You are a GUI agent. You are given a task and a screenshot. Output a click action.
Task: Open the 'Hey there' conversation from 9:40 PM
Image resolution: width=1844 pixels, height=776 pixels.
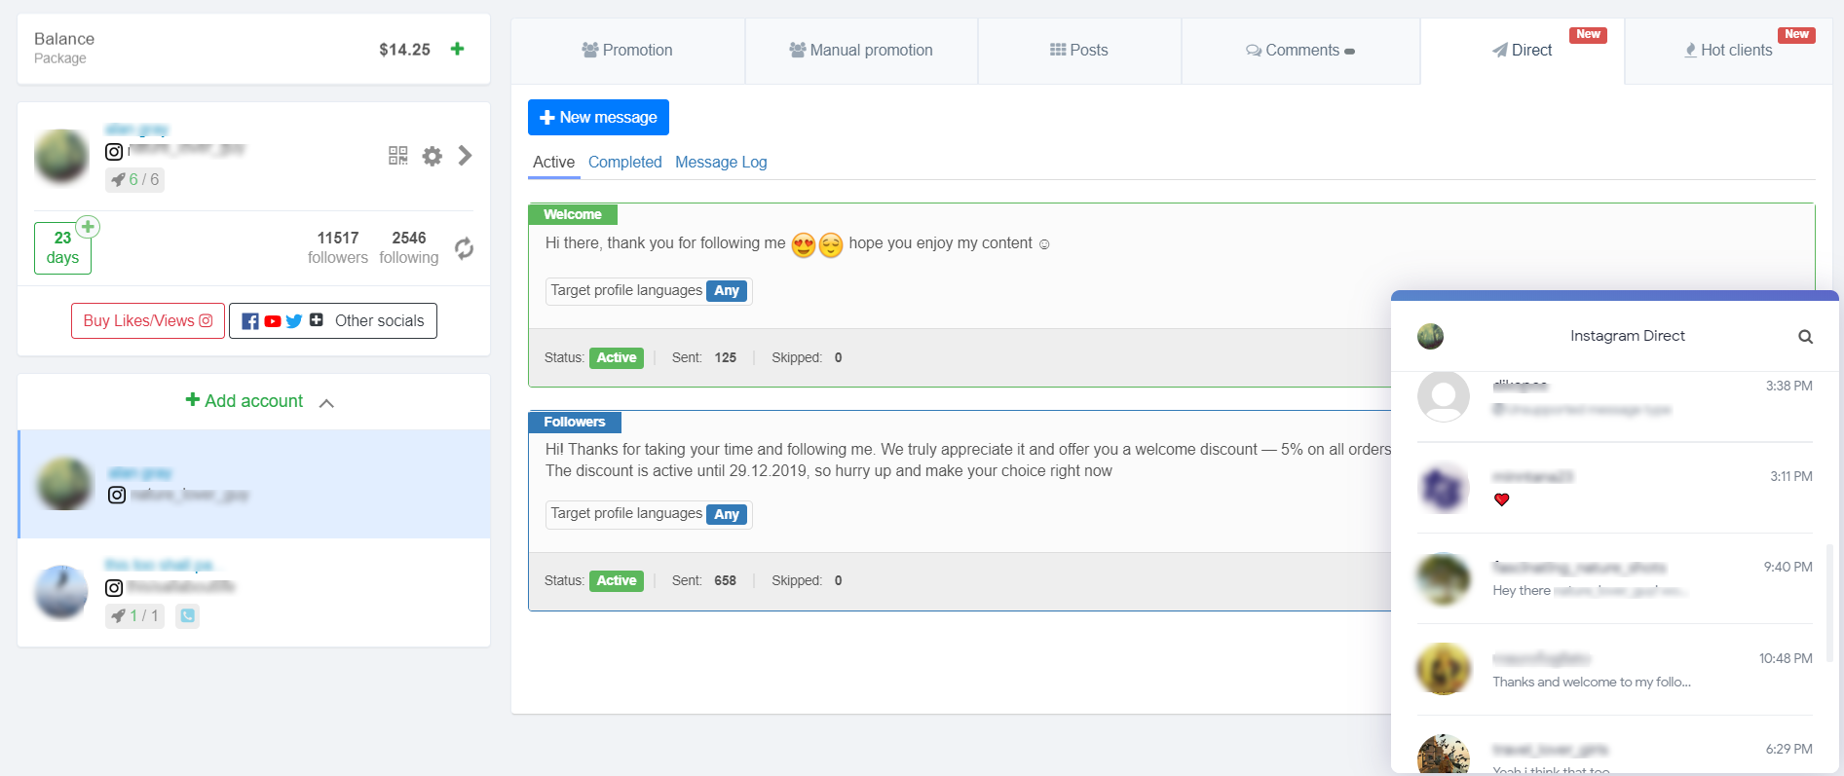[x=1614, y=578]
